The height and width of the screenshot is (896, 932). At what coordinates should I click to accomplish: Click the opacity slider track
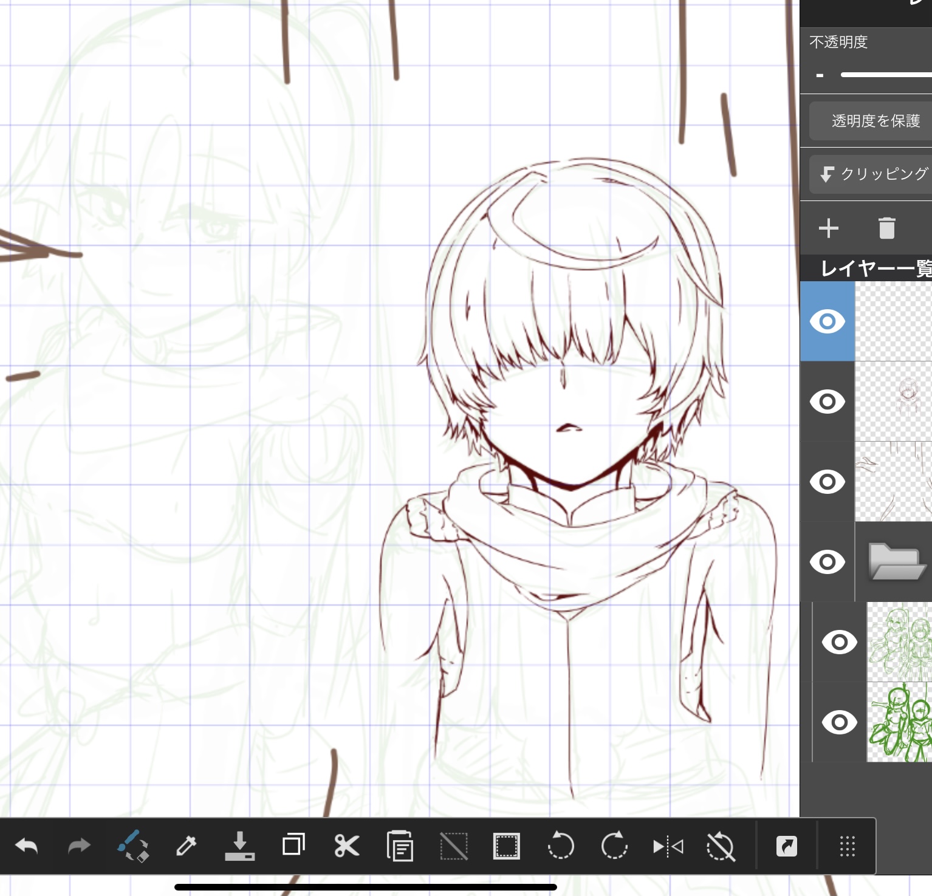tap(886, 75)
